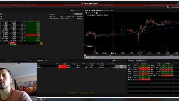This screenshot has width=179, height=101.
Task: Toggle the GTC clock icon on PDD order
Action: (x=77, y=66)
